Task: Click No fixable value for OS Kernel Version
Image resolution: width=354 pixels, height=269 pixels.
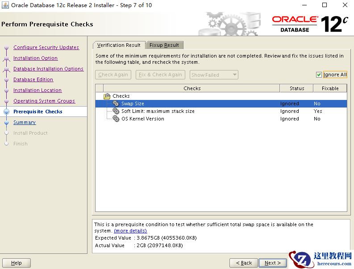Action: (x=317, y=119)
